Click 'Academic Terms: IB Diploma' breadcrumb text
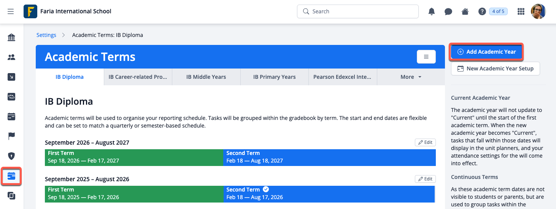The height and width of the screenshot is (209, 556). [108, 35]
